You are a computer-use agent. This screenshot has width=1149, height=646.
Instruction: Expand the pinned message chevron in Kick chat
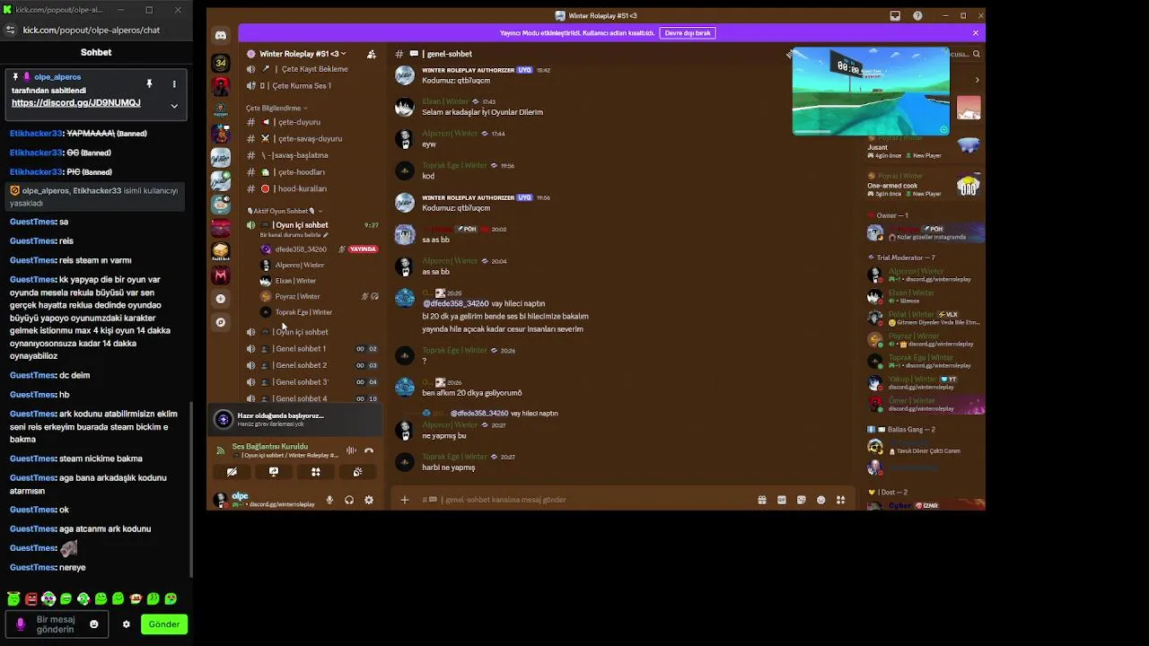(174, 106)
